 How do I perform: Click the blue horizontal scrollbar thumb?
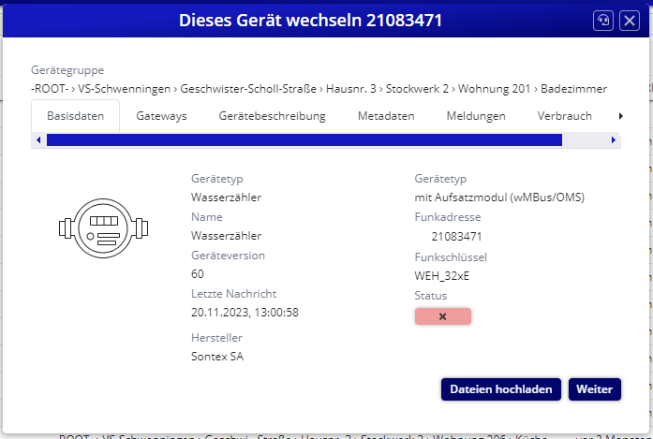point(304,140)
